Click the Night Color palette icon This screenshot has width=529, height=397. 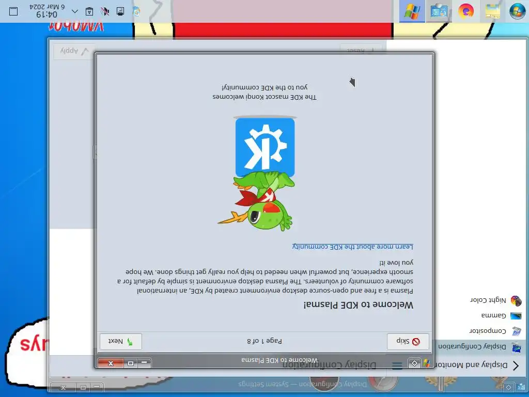pyautogui.click(x=516, y=300)
